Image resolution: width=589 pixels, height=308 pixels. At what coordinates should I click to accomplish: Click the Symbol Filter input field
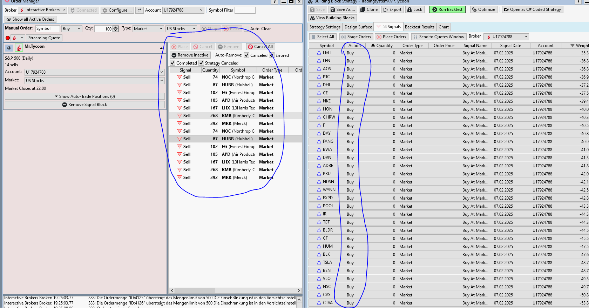[245, 10]
